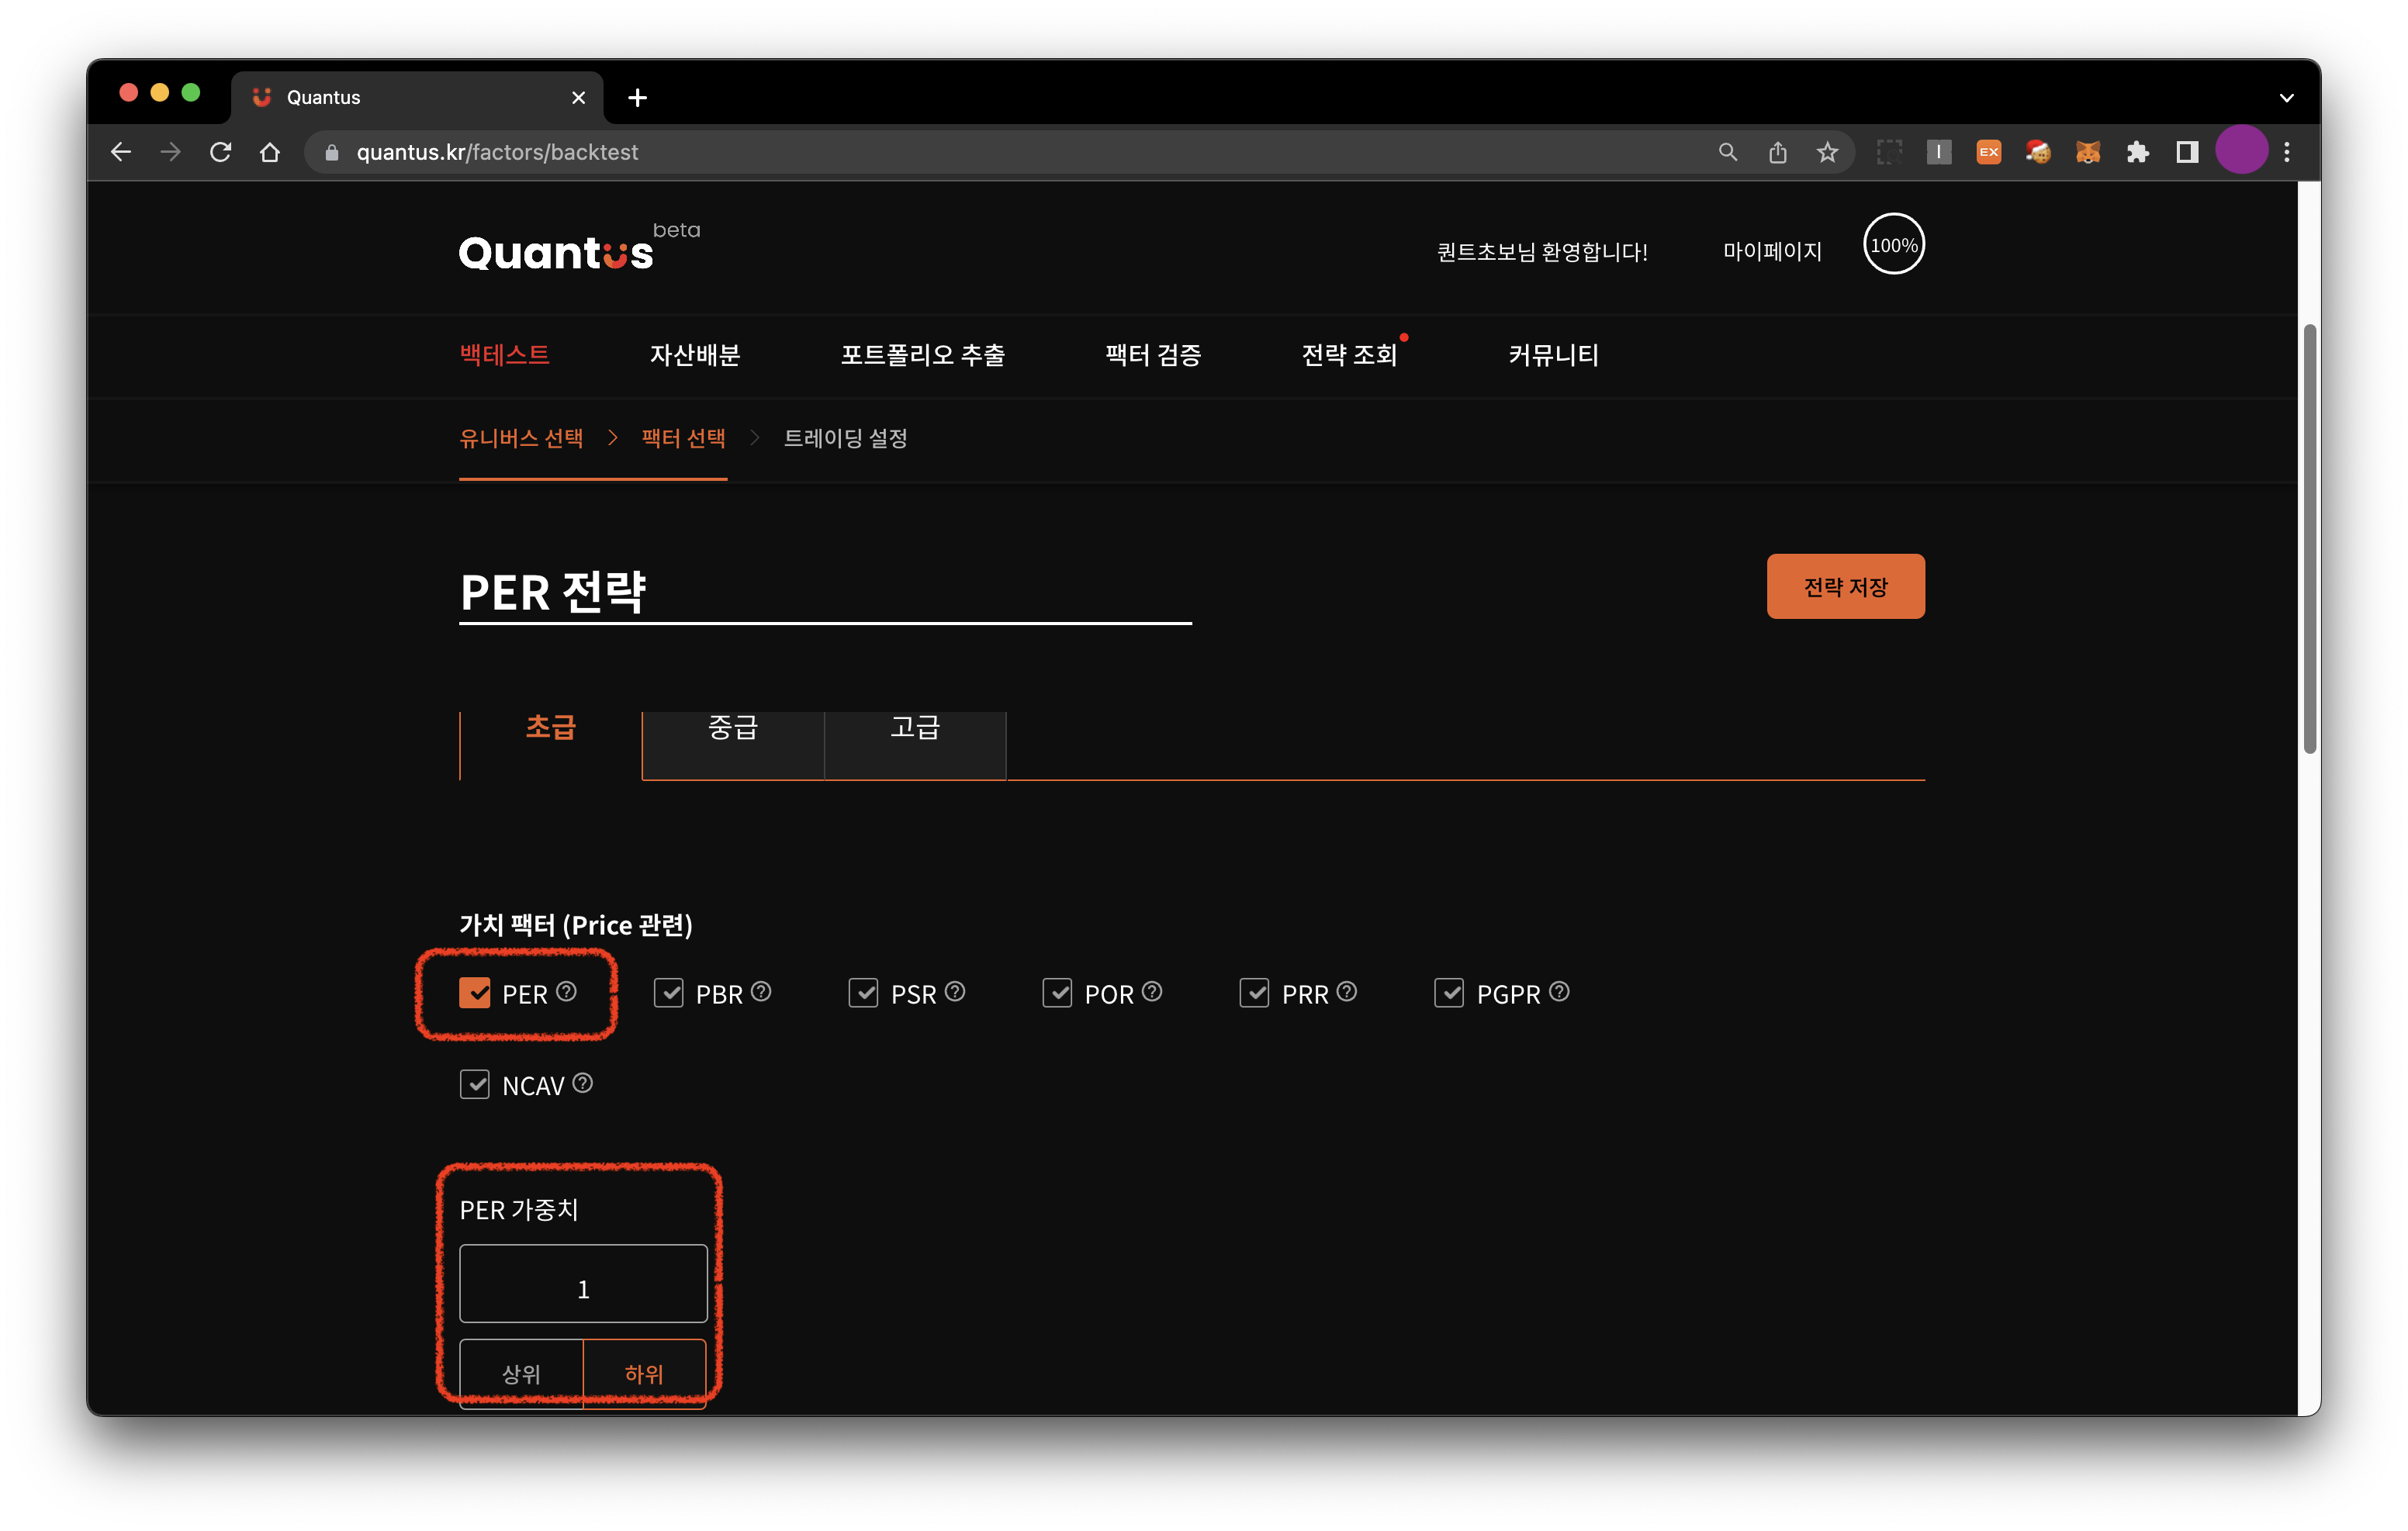Screen dimensions: 2408x1531
Task: Enable the PSR factor checkbox
Action: [863, 993]
